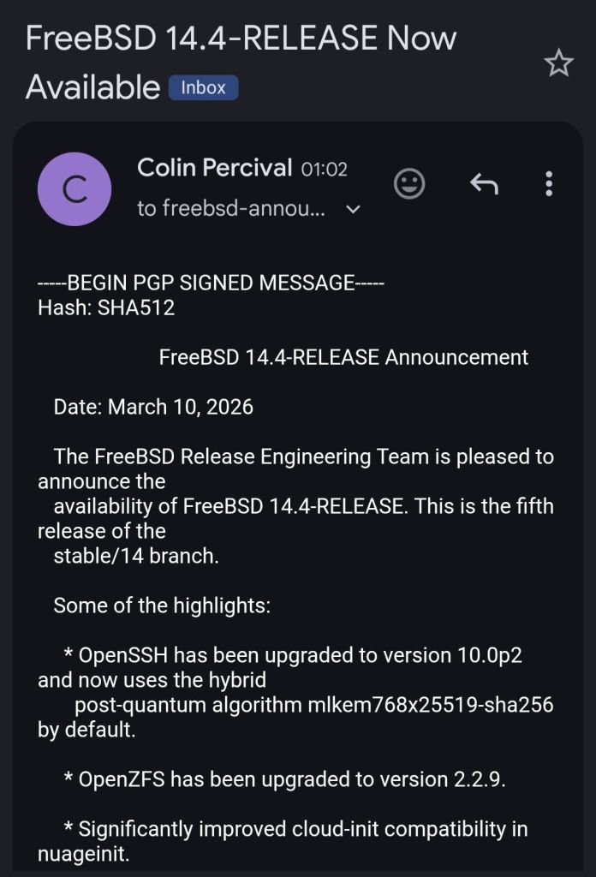Tap the 01:02 message timestamp
The height and width of the screenshot is (877, 596).
[325, 170]
